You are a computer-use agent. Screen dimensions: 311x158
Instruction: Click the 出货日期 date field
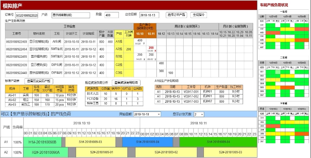pyautogui.click(x=149, y=15)
